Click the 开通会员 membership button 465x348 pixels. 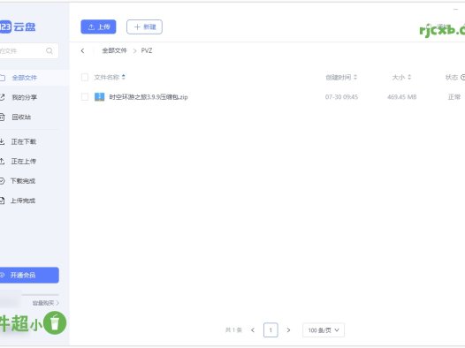click(x=29, y=276)
